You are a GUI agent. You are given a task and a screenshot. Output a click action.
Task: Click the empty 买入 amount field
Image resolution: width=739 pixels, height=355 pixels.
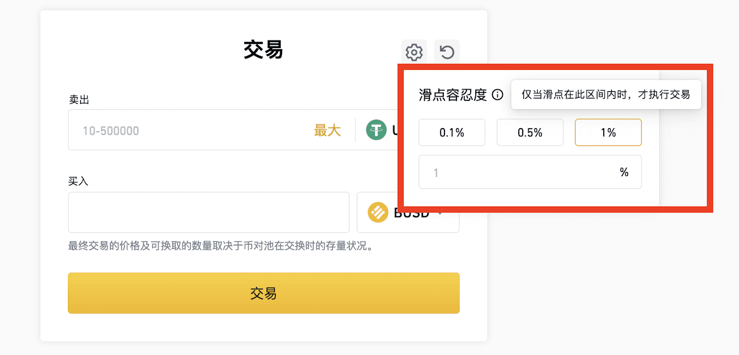[x=208, y=212]
